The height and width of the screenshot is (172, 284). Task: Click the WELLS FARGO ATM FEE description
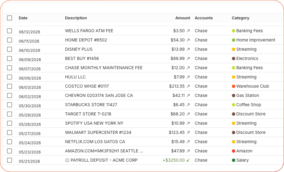point(89,31)
